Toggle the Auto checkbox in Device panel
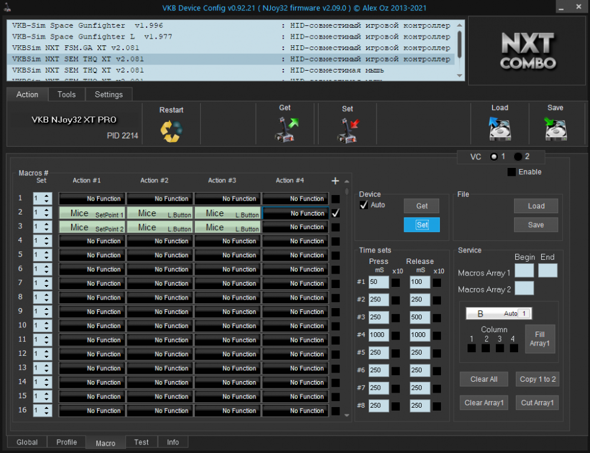Image resolution: width=590 pixels, height=453 pixels. (x=364, y=205)
